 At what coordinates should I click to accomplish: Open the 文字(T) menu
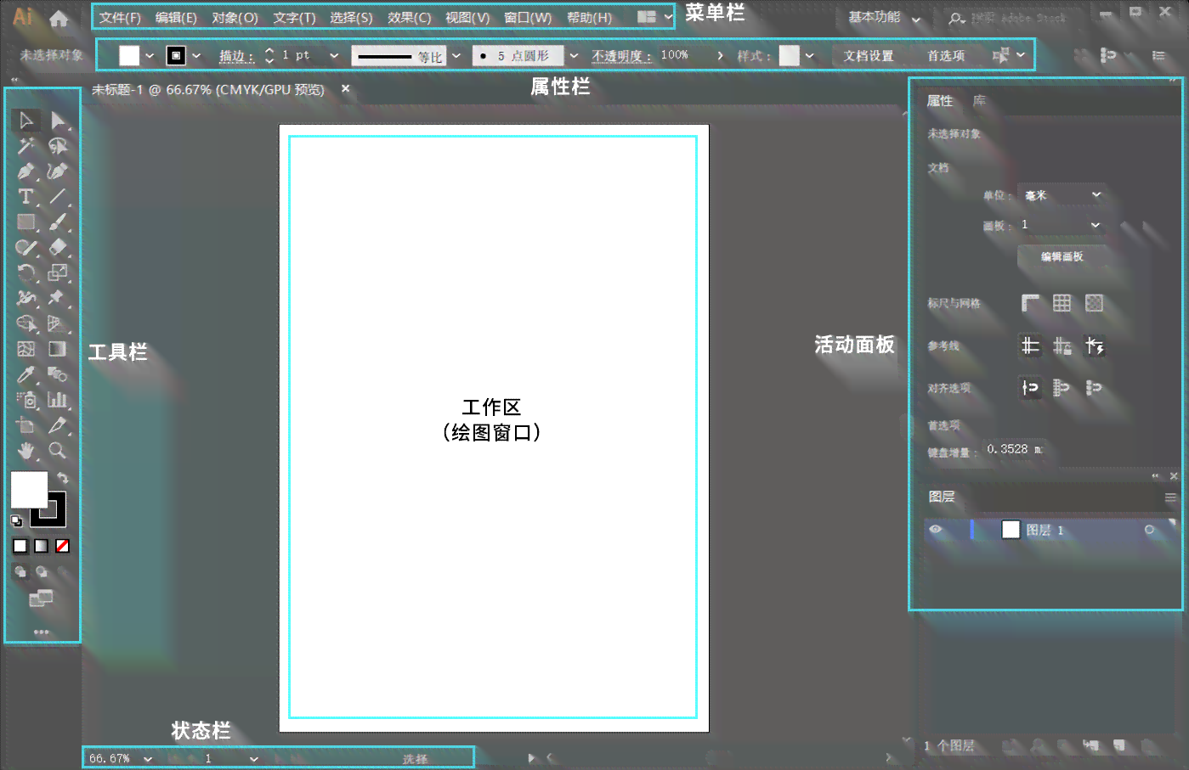[294, 18]
